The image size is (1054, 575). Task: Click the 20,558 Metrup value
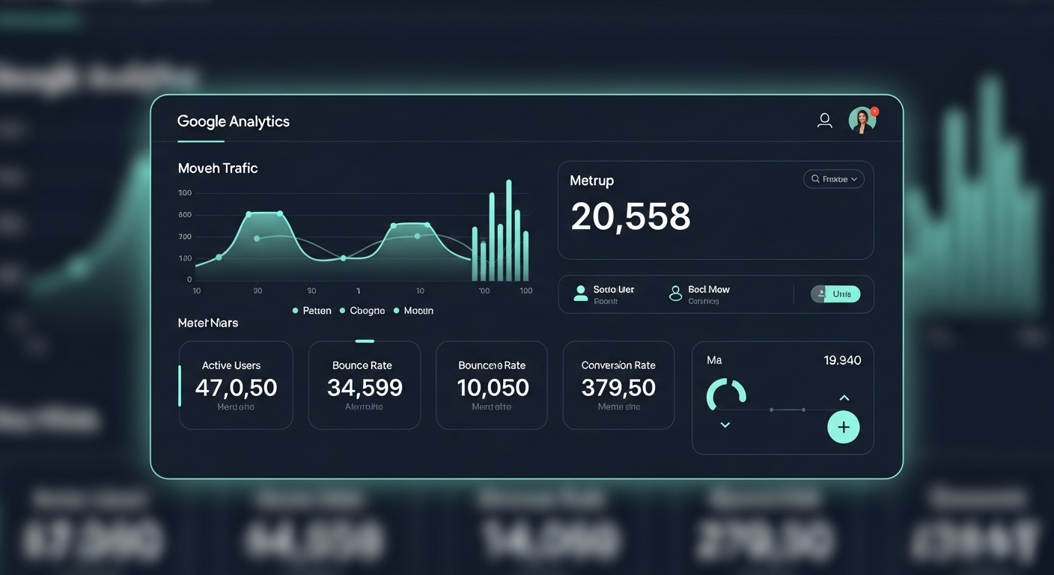(630, 216)
